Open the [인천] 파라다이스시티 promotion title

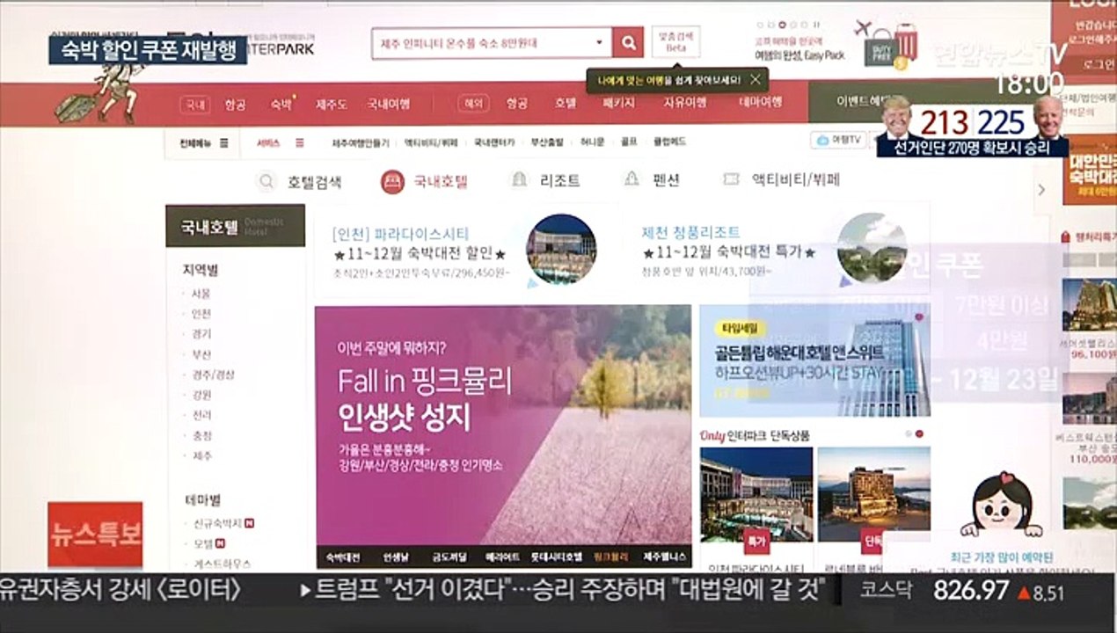(401, 235)
